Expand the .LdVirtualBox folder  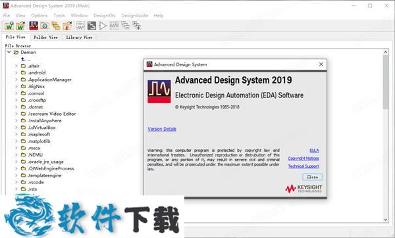16,128
